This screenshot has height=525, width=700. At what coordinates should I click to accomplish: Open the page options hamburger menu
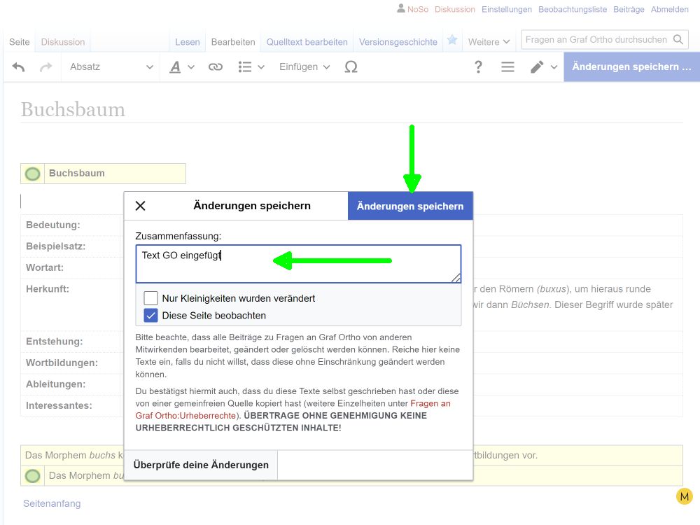pyautogui.click(x=507, y=67)
